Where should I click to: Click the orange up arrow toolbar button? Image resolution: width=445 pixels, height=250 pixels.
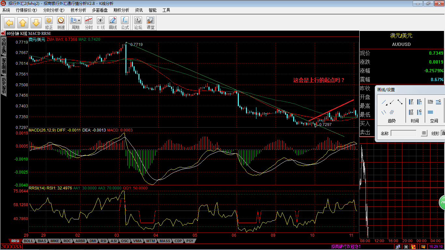click(x=23, y=23)
